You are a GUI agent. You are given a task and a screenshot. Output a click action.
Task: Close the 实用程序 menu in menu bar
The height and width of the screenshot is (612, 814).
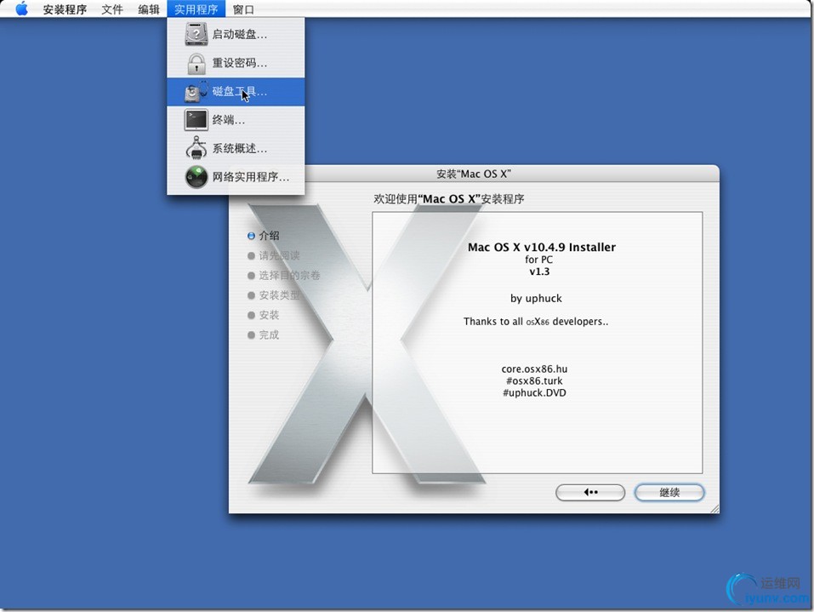pyautogui.click(x=196, y=9)
